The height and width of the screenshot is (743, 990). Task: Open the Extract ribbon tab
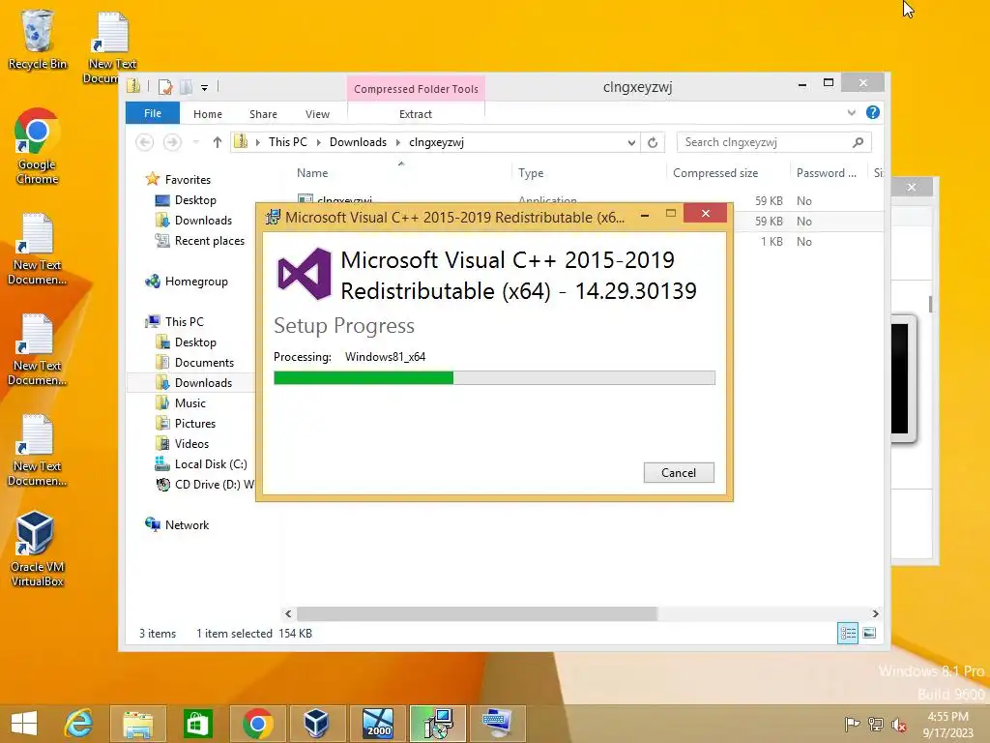tap(416, 114)
